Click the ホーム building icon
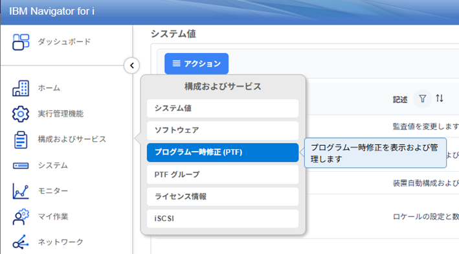This screenshot has height=254, width=459. [x=21, y=88]
